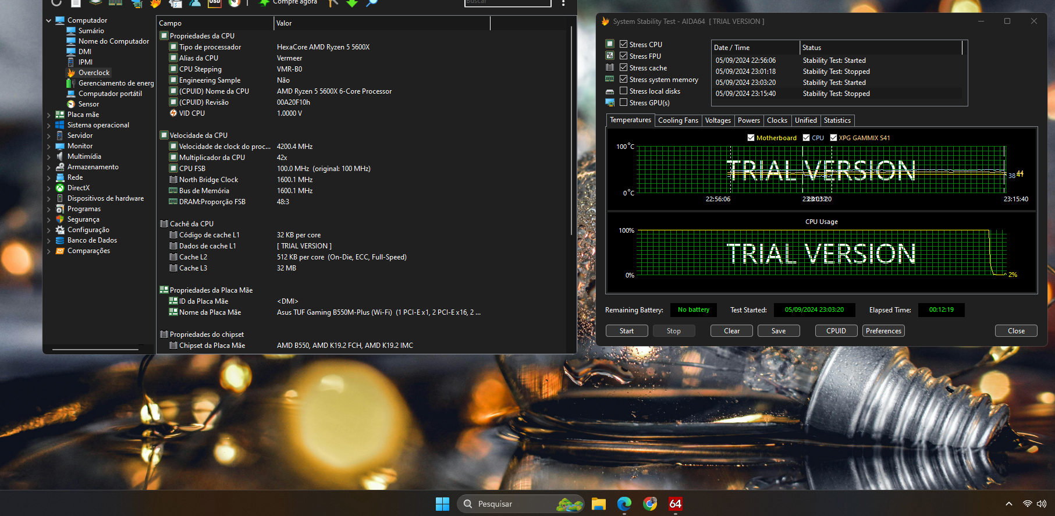Uncheck Stress FPU checkbox

click(624, 56)
